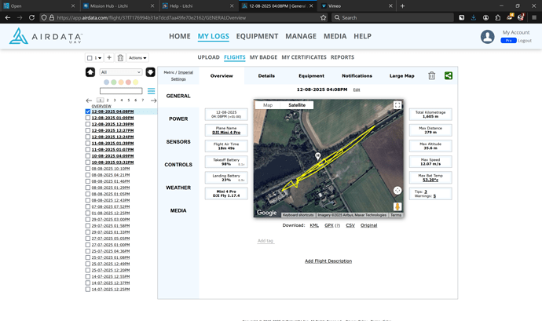The image size is (542, 321).
Task: Check the 10-08-2025 04:09PM flight checkbox
Action: point(88,156)
